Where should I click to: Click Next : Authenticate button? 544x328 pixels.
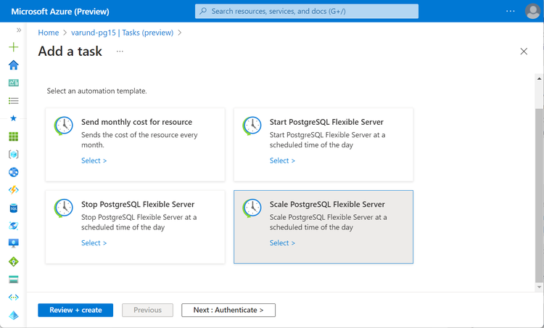point(228,310)
